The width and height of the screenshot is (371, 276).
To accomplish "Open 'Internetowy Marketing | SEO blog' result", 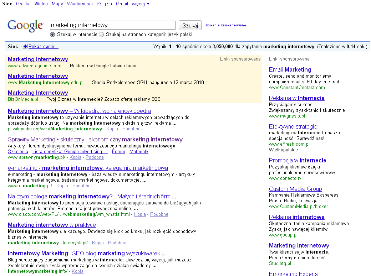I will (87, 254).
